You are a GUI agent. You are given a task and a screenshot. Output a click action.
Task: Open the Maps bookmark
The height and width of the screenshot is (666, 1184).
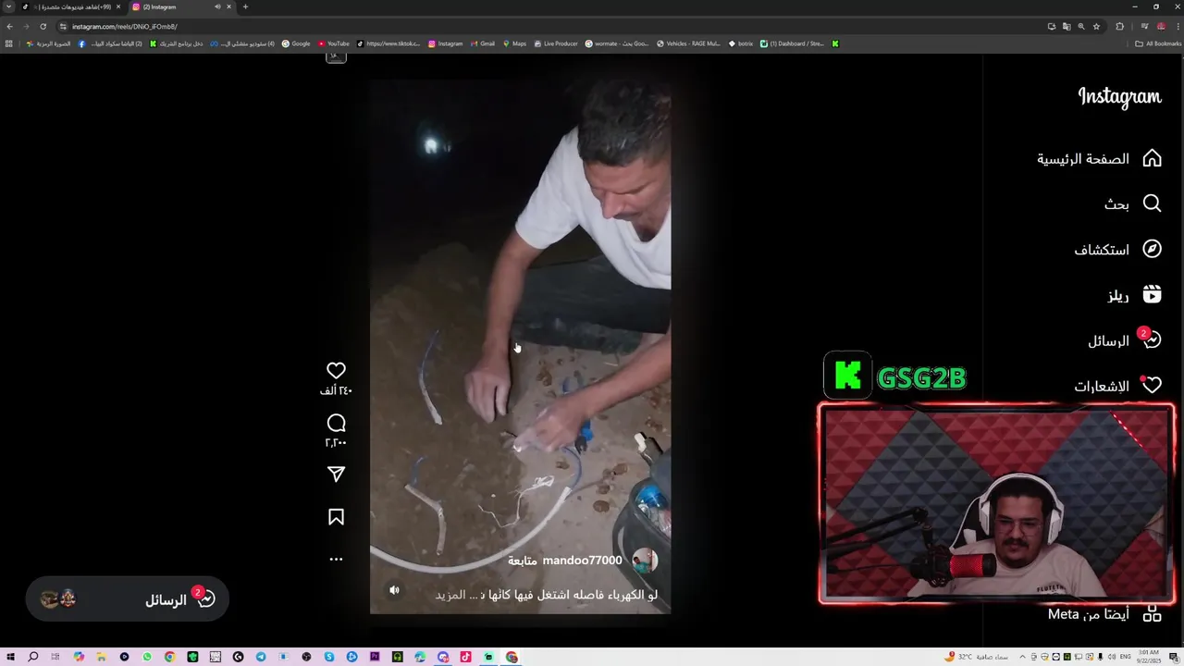[x=514, y=43]
